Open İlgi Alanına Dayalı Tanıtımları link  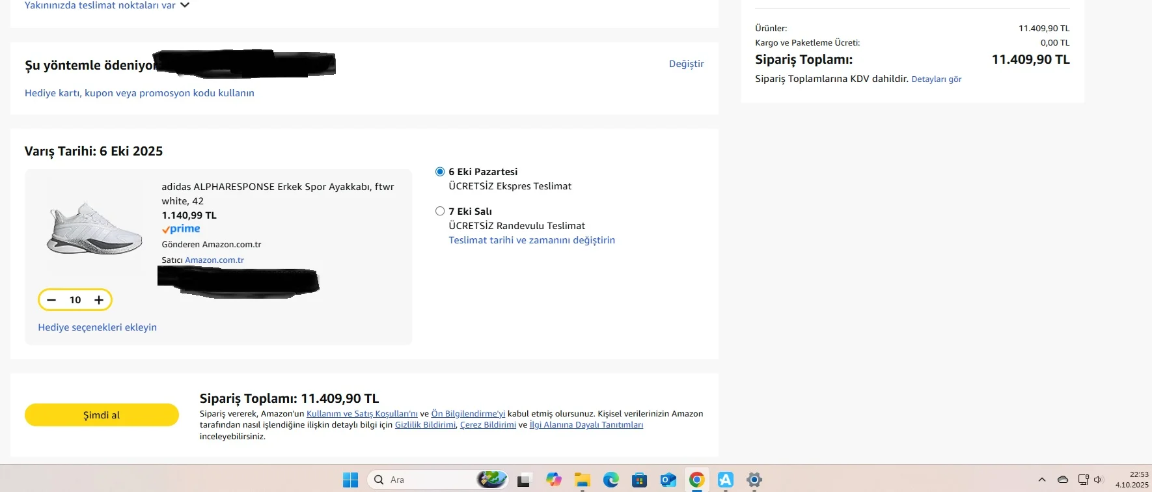coord(586,425)
